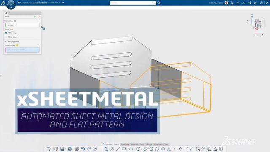
Task: Select the Line sketch tool
Action: (118, 149)
